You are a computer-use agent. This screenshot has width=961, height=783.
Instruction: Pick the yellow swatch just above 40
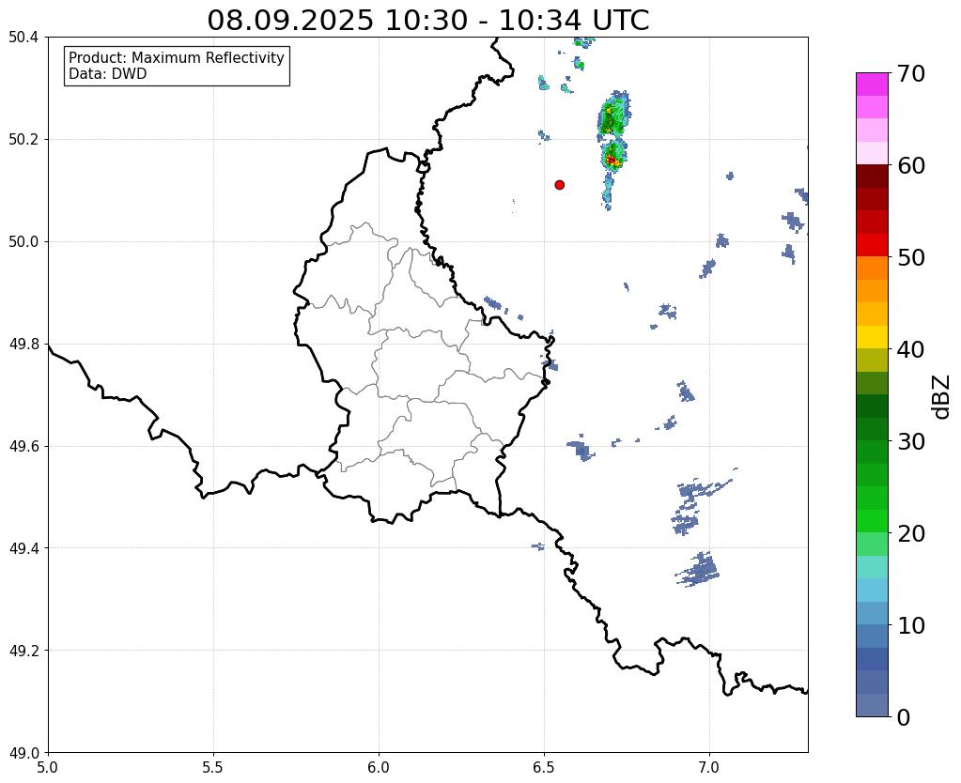tap(872, 337)
